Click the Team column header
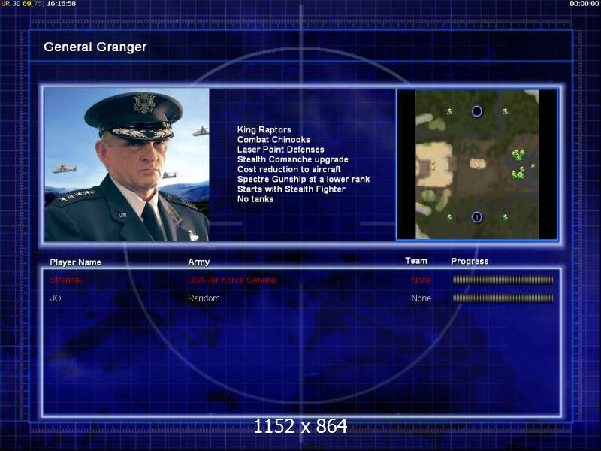Screen dimensions: 601x451 pyautogui.click(x=416, y=261)
